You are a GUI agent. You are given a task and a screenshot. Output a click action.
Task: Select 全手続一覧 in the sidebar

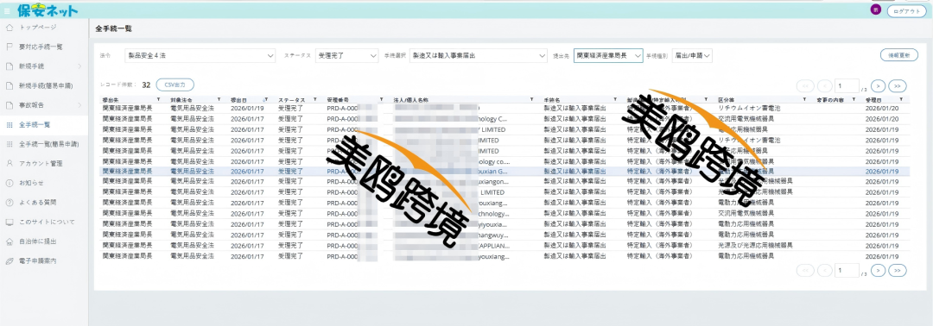[x=35, y=125]
